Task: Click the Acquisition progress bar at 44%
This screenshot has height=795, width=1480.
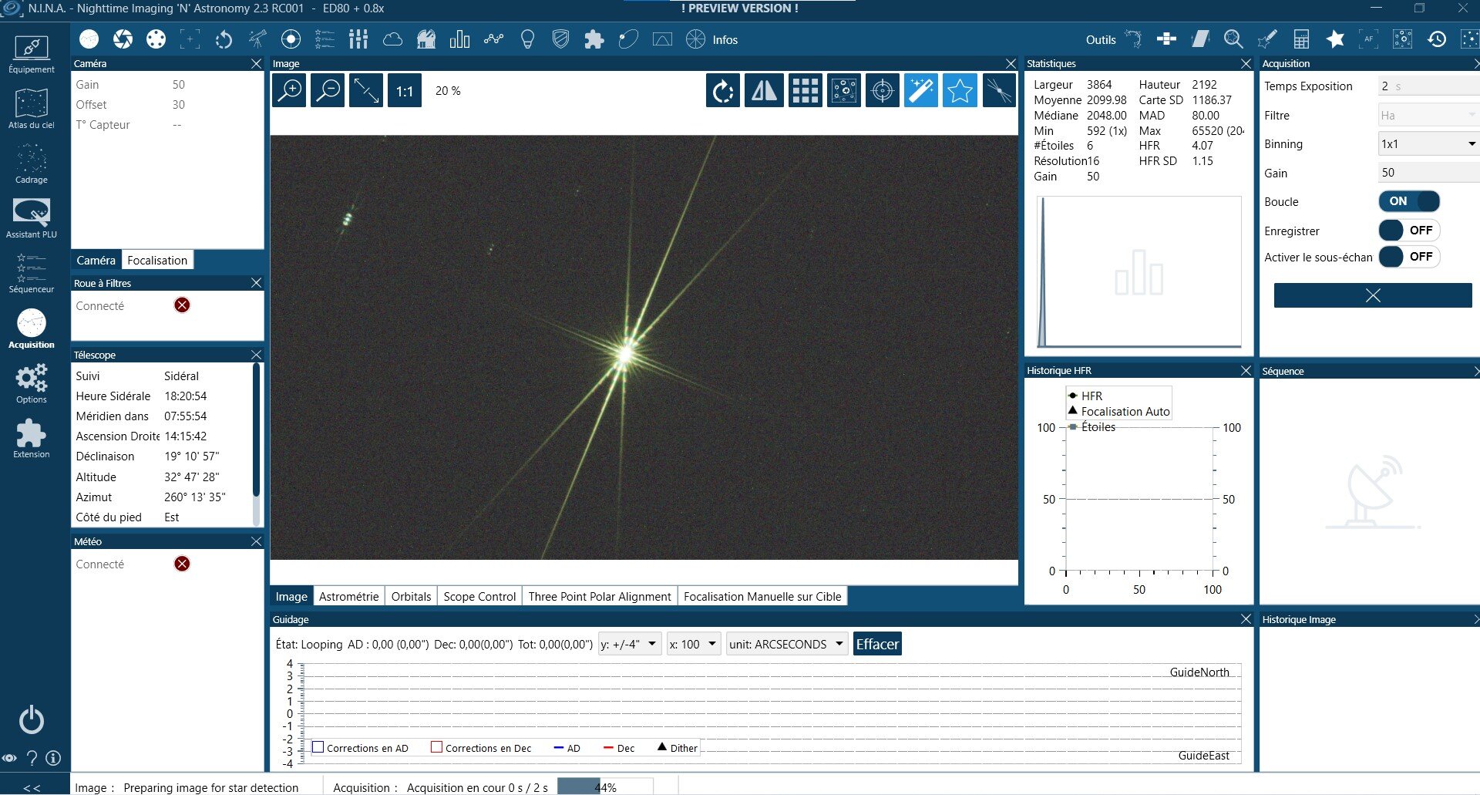Action: tap(605, 787)
